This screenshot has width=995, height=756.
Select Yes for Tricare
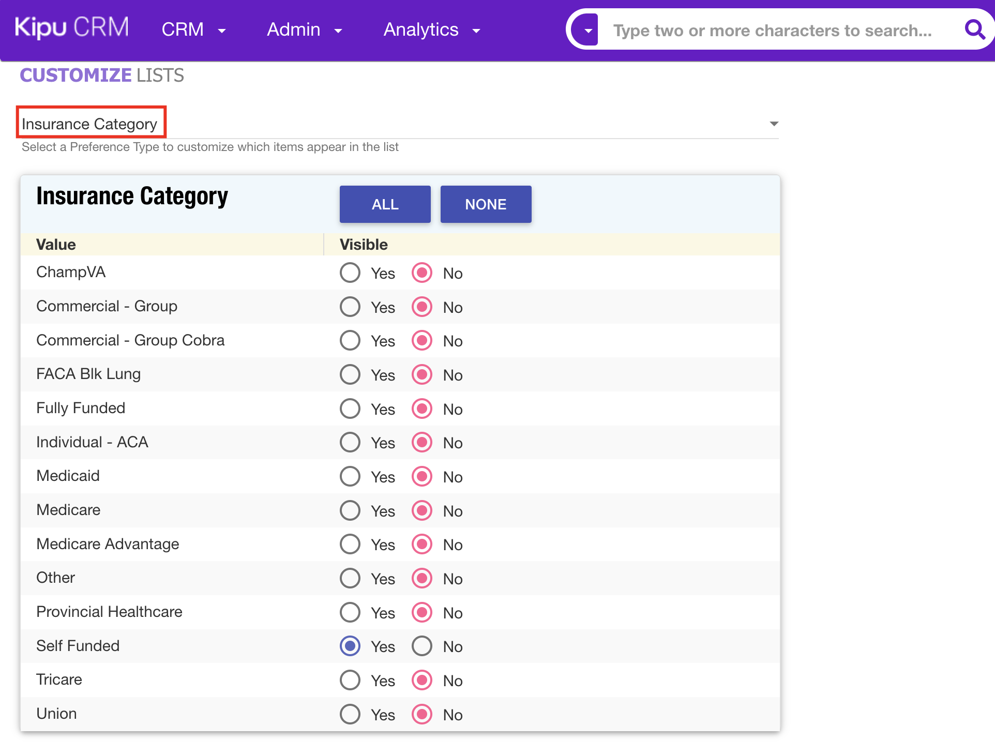coord(350,680)
